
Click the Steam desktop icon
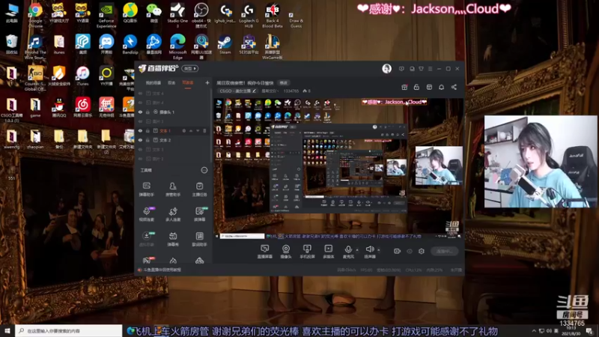click(x=225, y=45)
